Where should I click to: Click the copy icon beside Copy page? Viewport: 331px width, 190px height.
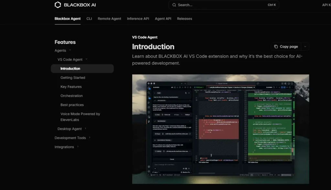point(276,46)
